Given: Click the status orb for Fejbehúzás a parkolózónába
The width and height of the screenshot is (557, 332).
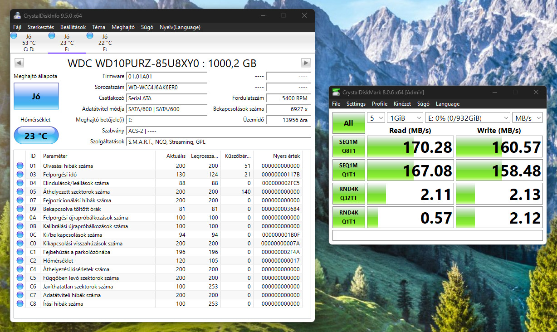Looking at the screenshot, I should coord(20,252).
